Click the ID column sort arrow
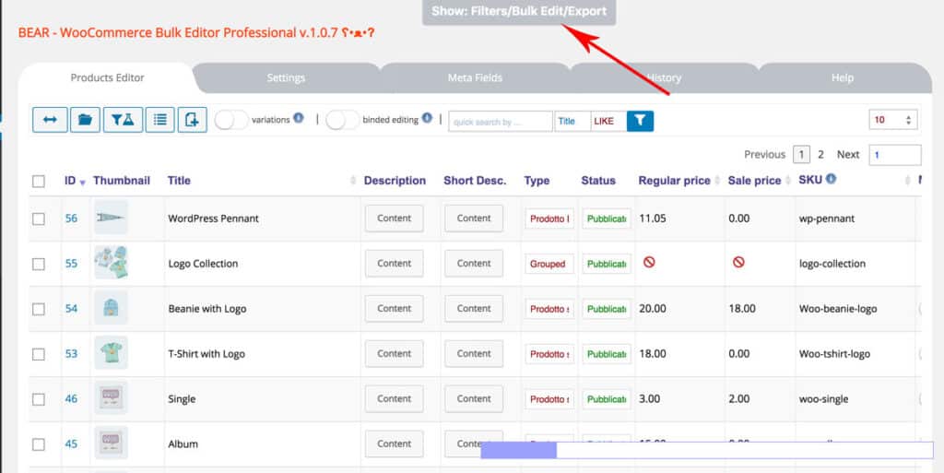944x473 pixels. pos(82,183)
